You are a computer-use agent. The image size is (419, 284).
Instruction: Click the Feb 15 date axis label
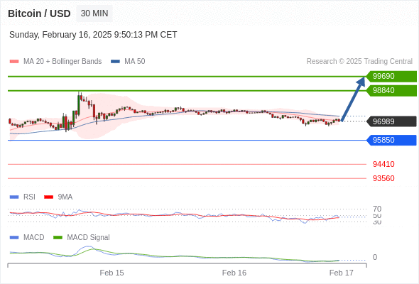pyautogui.click(x=111, y=273)
